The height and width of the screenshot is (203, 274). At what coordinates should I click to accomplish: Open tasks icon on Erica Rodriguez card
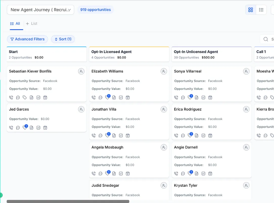click(203, 136)
